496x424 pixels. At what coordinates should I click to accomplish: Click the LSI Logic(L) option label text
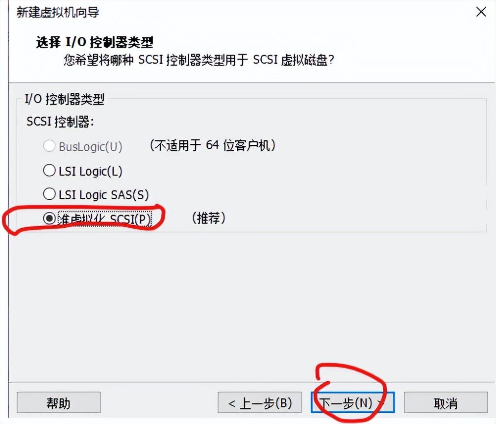coord(91,171)
